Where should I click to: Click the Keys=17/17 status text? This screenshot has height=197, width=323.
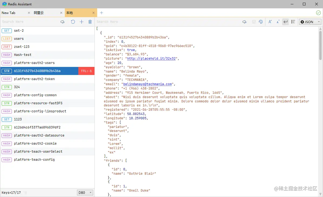click(x=11, y=193)
